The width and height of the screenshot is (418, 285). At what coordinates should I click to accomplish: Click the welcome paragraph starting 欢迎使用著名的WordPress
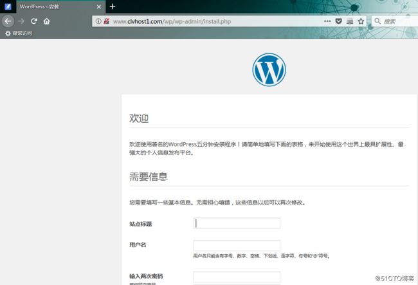click(x=266, y=149)
